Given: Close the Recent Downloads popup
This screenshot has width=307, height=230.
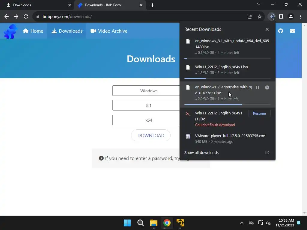Looking at the screenshot, I should pyautogui.click(x=267, y=29).
